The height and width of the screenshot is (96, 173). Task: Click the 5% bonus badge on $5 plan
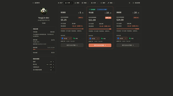pos(81,17)
